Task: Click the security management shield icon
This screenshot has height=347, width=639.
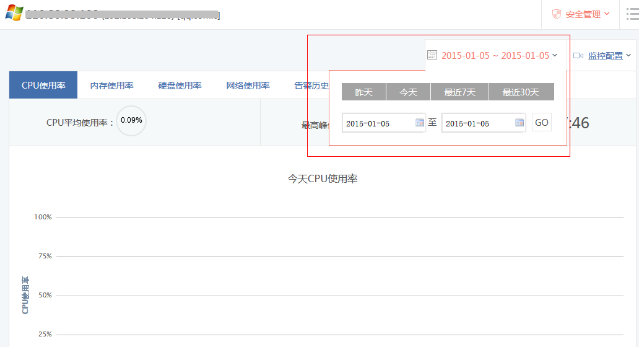Action: pyautogui.click(x=556, y=14)
